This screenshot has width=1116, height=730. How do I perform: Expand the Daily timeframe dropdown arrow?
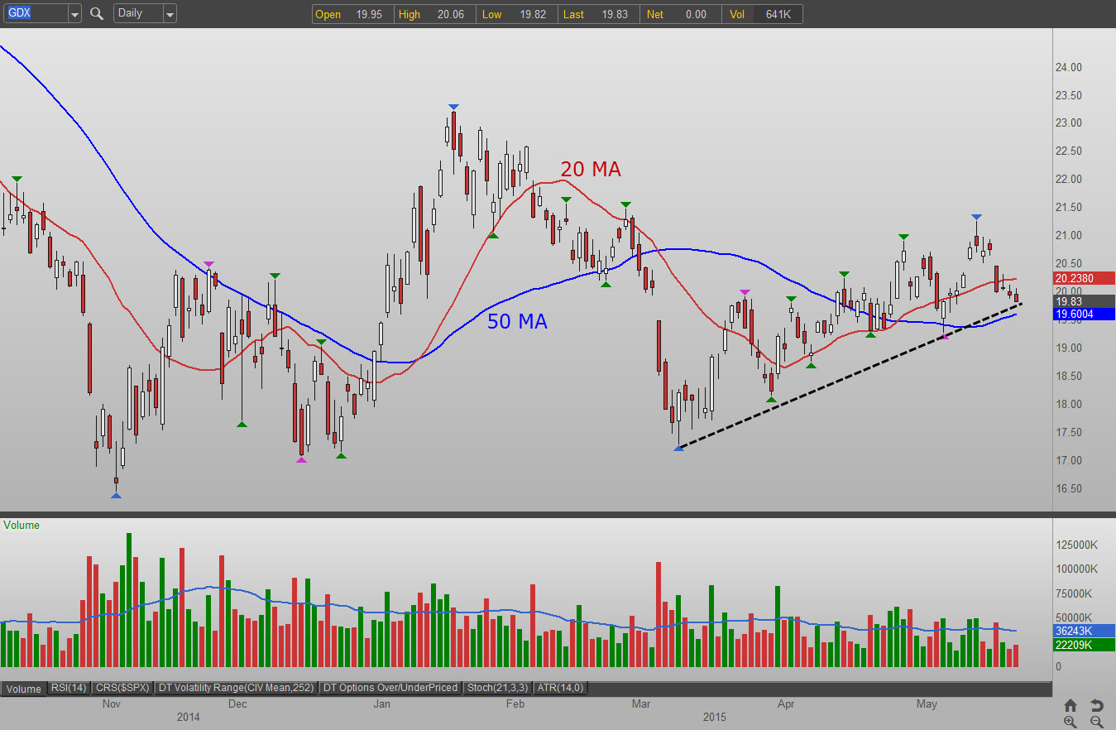[x=170, y=14]
